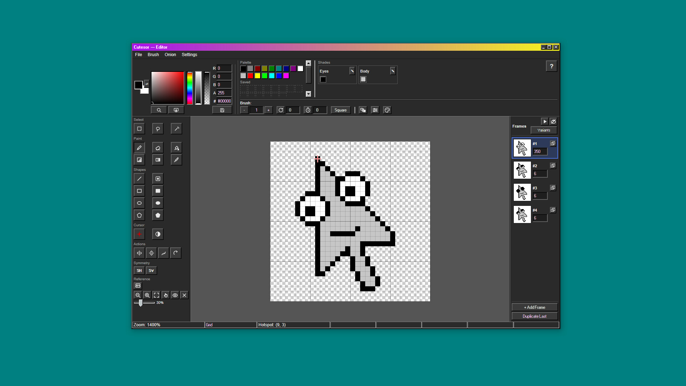Play the frame animation
The height and width of the screenshot is (386, 686).
tap(545, 122)
